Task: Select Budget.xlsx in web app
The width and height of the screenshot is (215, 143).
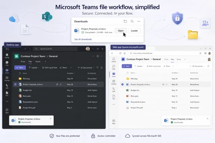Action: 135,90
